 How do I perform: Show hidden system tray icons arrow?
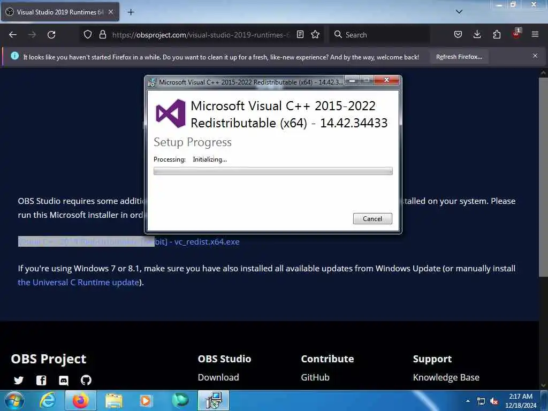click(468, 401)
